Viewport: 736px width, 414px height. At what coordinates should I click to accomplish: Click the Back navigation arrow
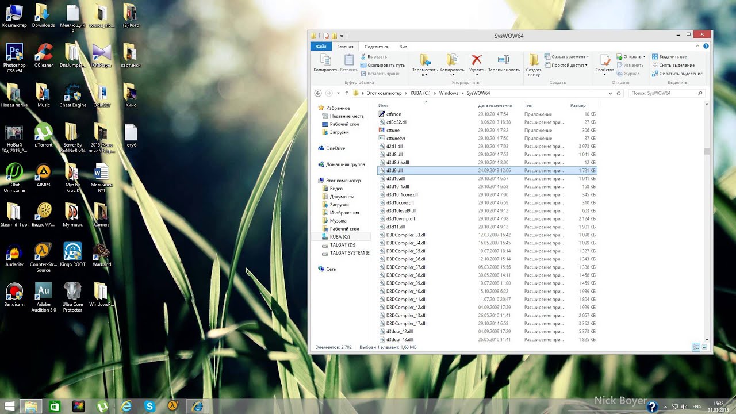click(318, 93)
